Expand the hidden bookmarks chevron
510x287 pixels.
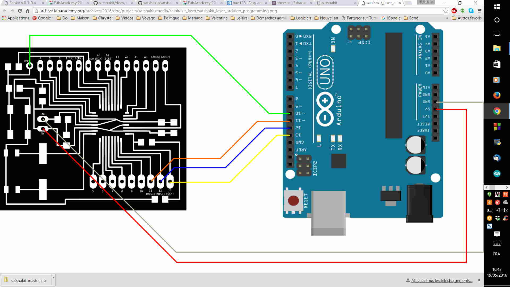tap(447, 18)
